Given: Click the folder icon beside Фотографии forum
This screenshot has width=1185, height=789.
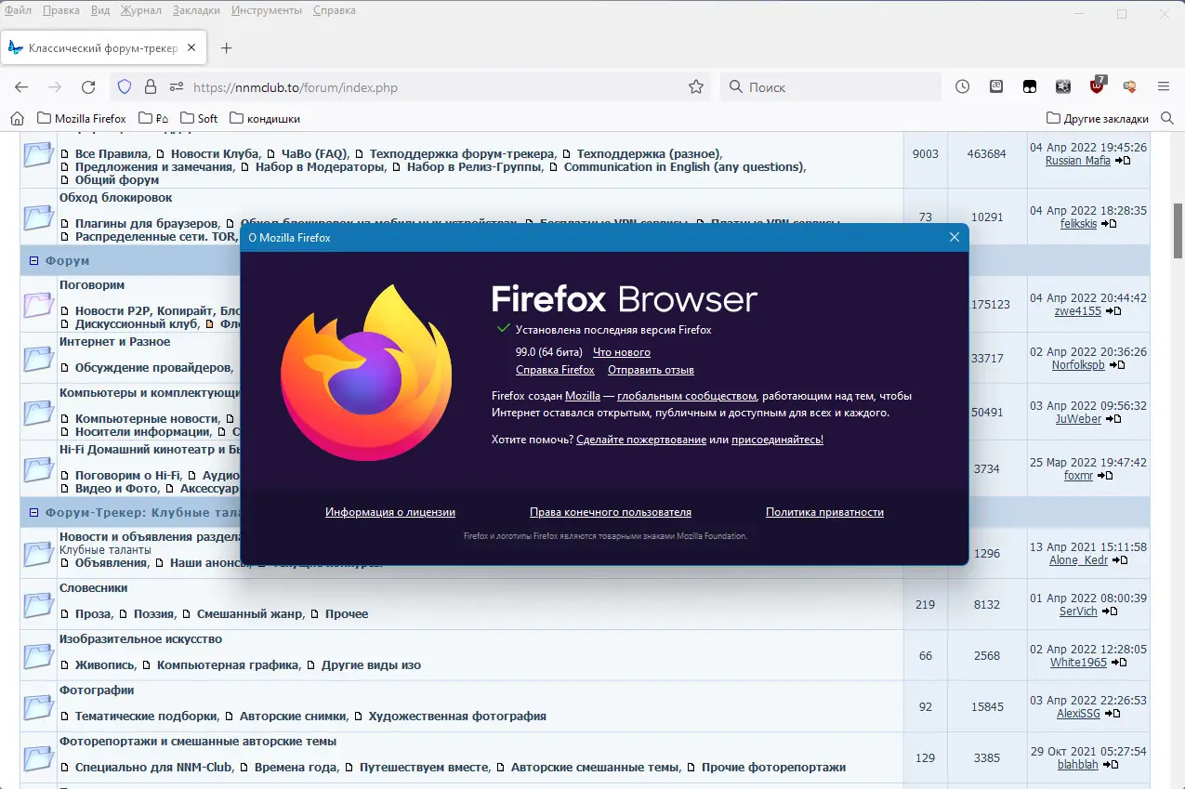Looking at the screenshot, I should click(38, 706).
